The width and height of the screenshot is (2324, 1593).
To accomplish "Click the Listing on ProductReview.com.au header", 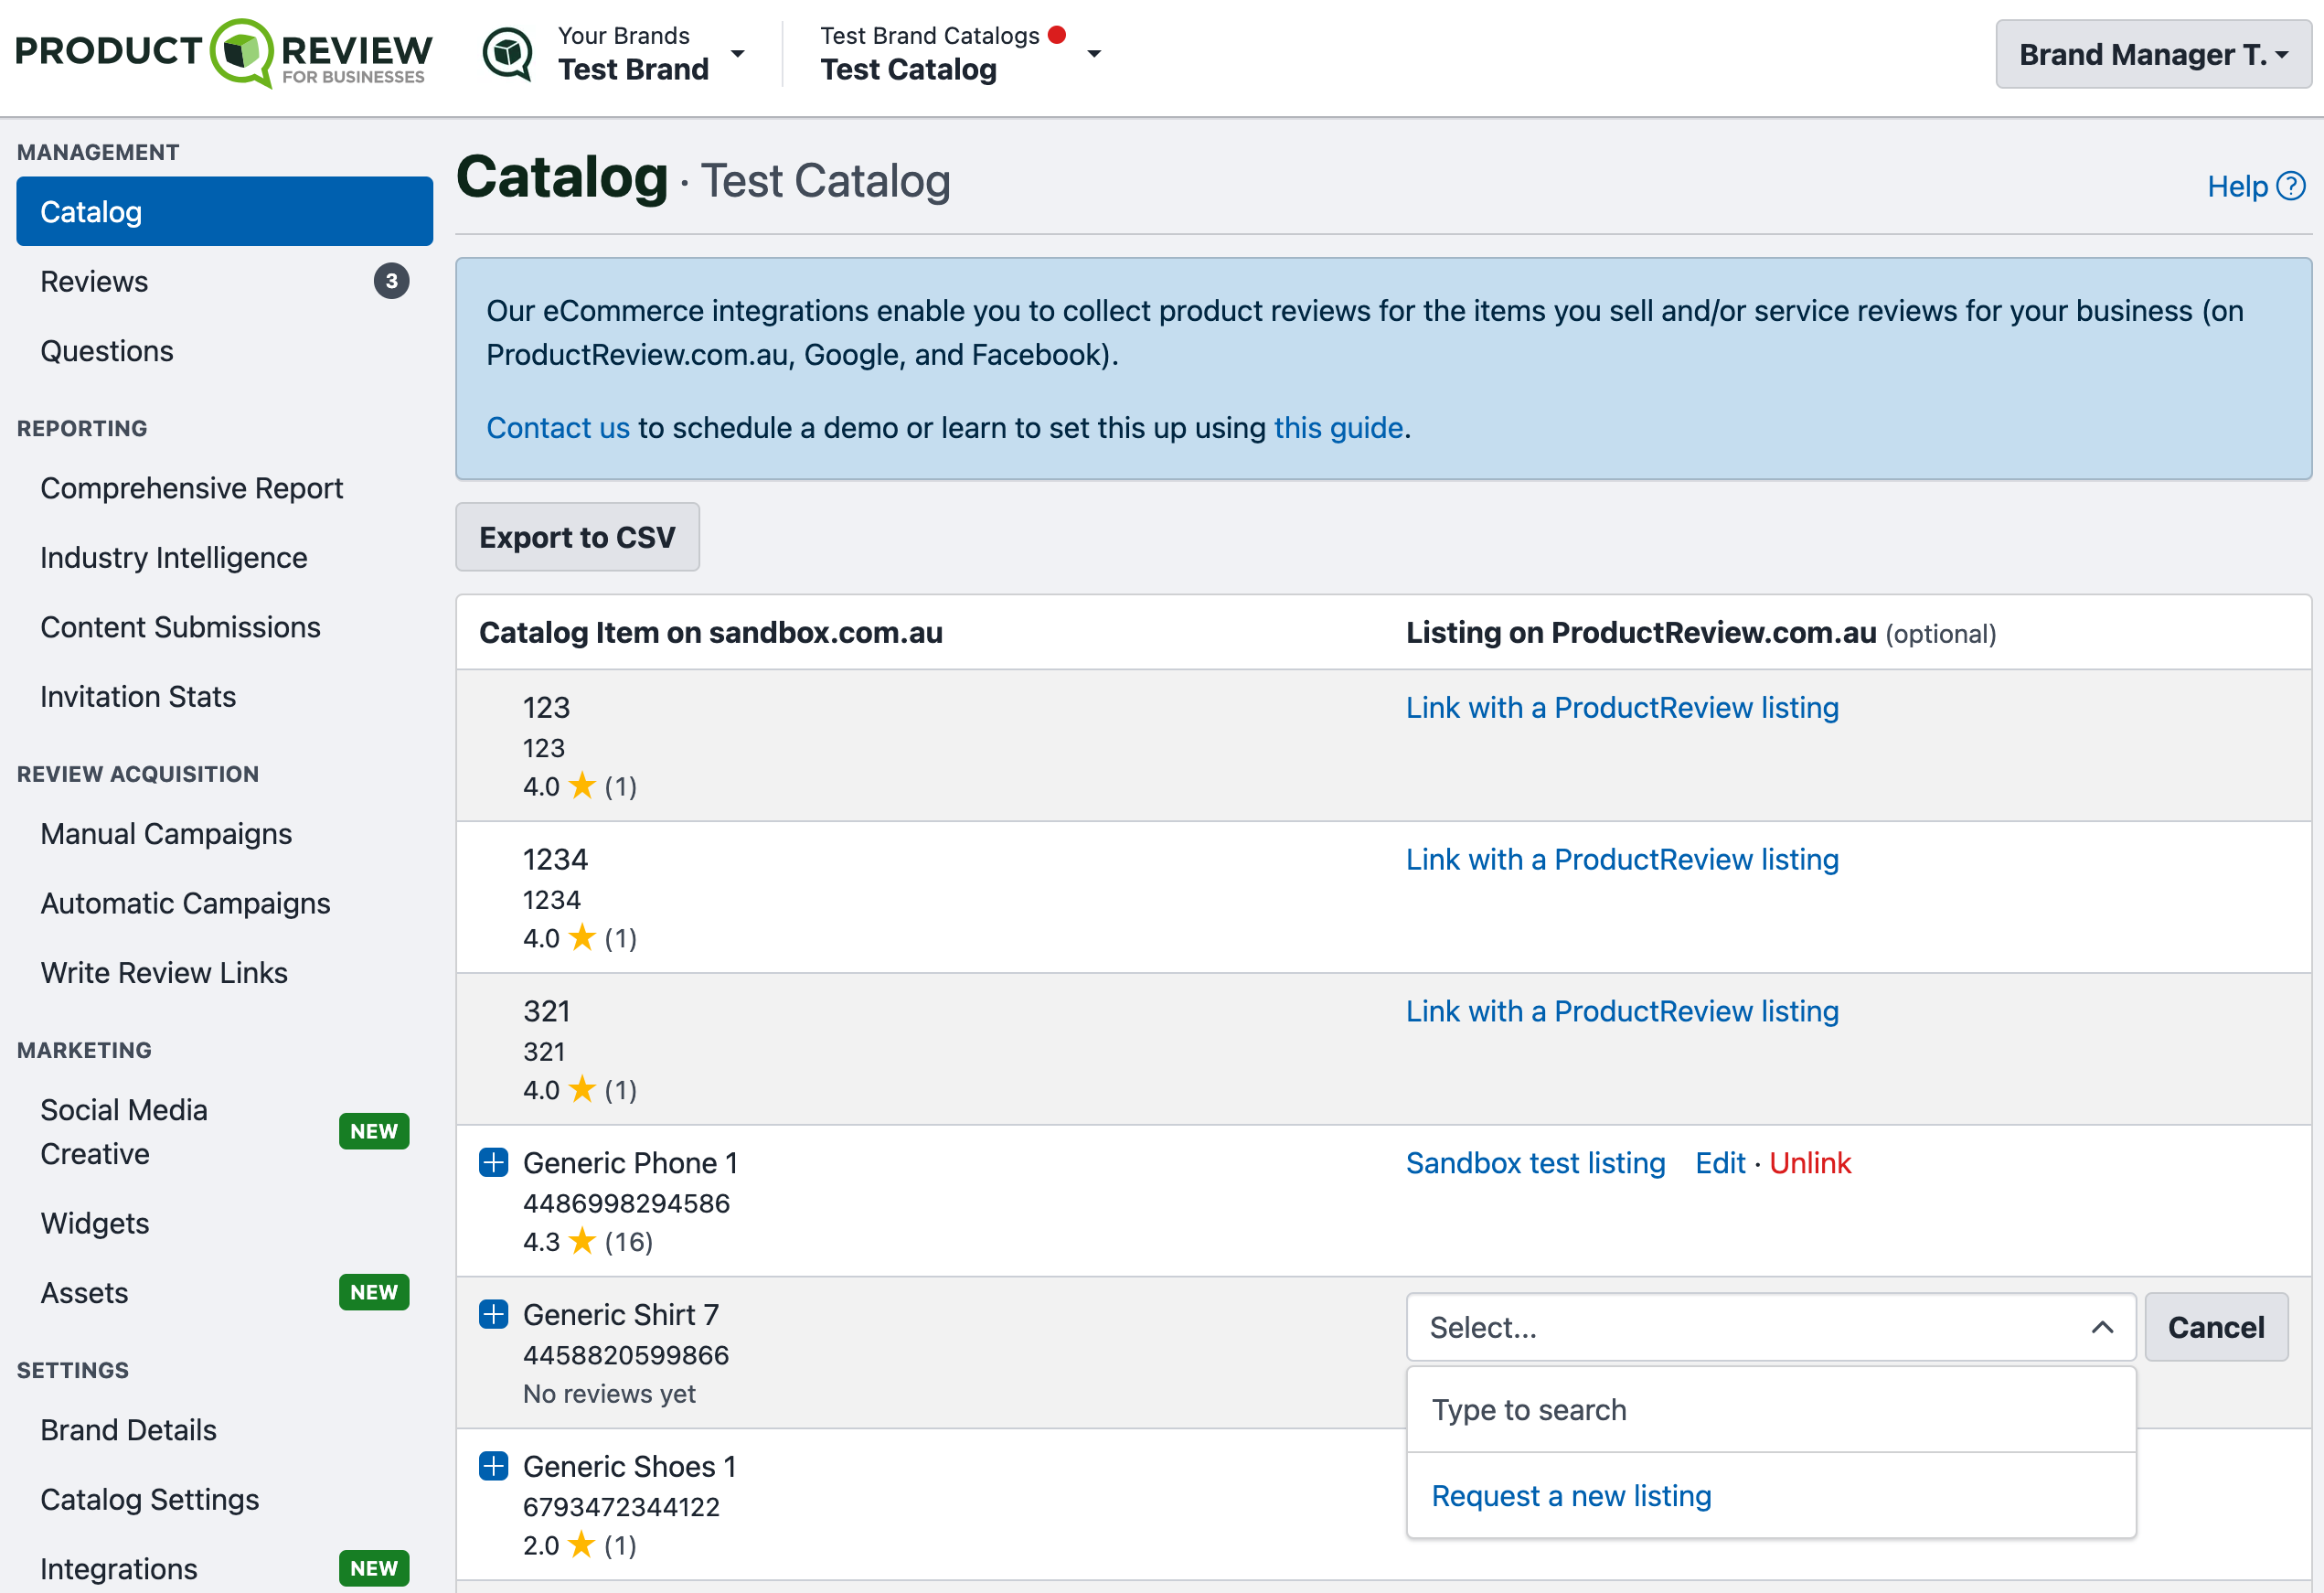I will click(x=1700, y=633).
